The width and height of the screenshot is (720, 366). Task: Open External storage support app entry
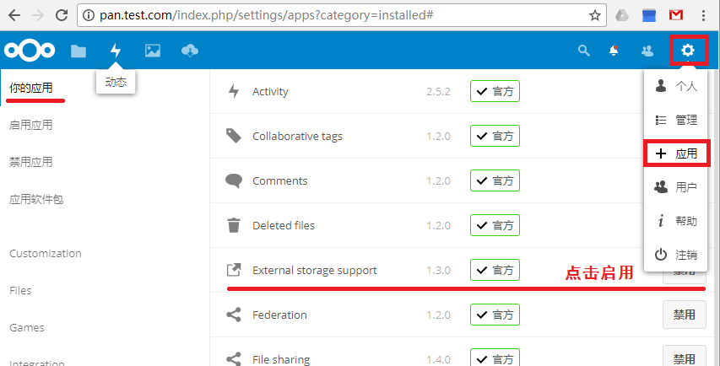click(314, 271)
